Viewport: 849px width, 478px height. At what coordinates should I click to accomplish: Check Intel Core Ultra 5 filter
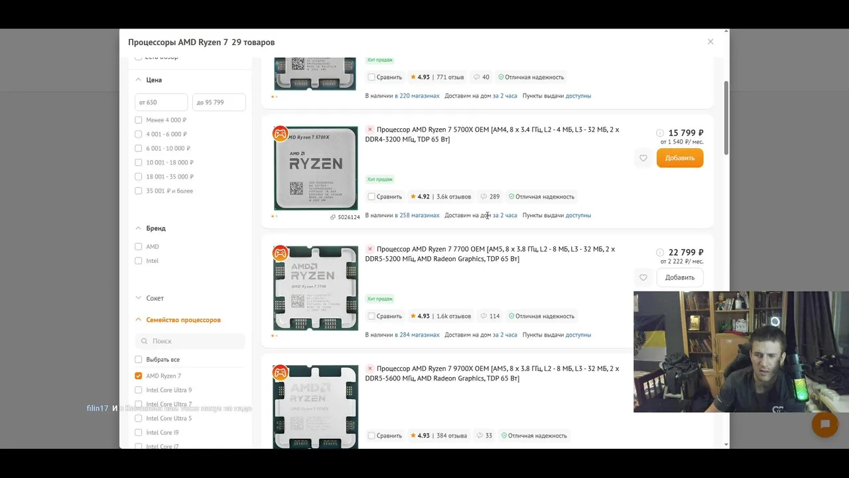coord(138,418)
